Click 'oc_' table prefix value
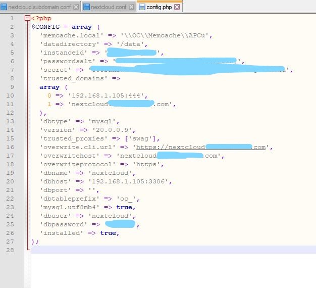The width and height of the screenshot is (316, 288). [x=126, y=199]
